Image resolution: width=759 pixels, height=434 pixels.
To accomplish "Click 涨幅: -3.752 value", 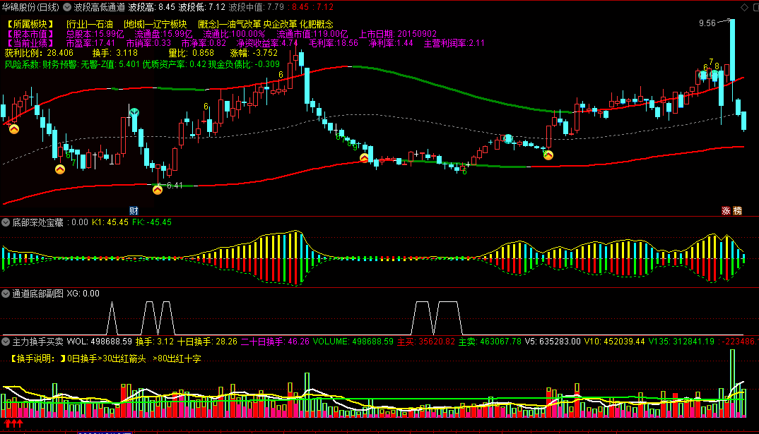I will click(x=254, y=53).
